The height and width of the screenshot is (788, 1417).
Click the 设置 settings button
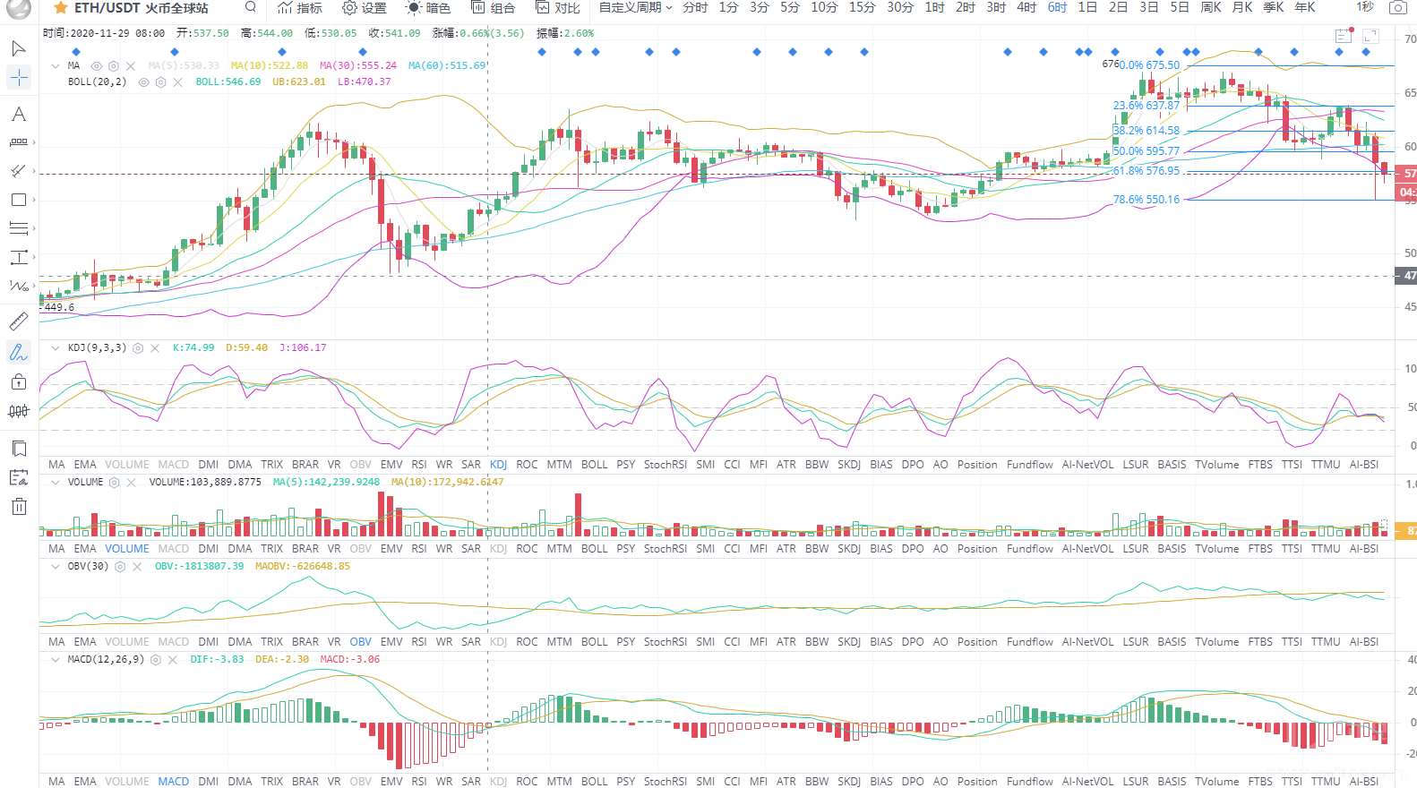pos(364,8)
